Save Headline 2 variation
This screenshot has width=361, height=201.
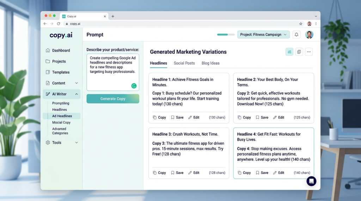coord(262,117)
